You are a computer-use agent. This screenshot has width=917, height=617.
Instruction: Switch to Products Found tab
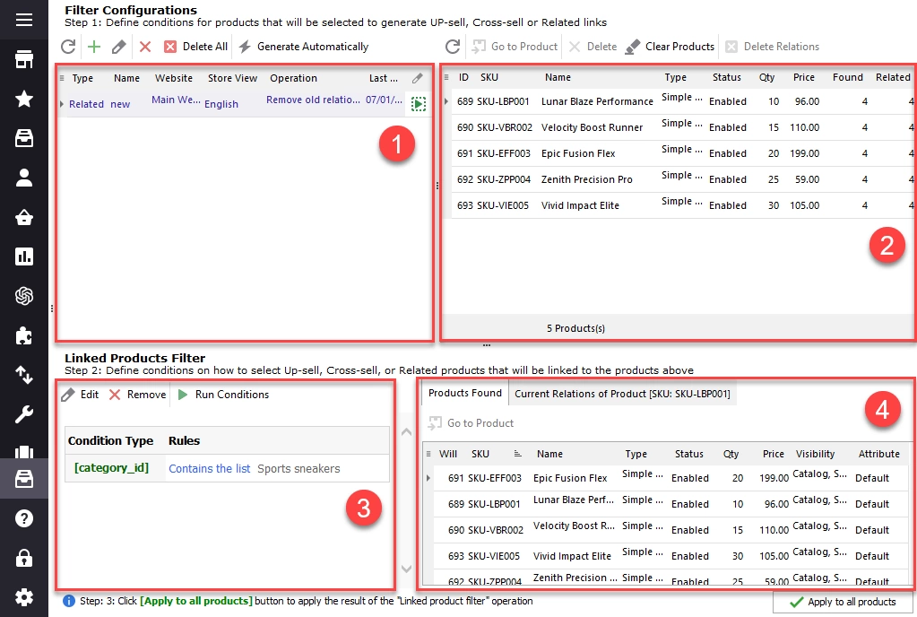click(465, 393)
